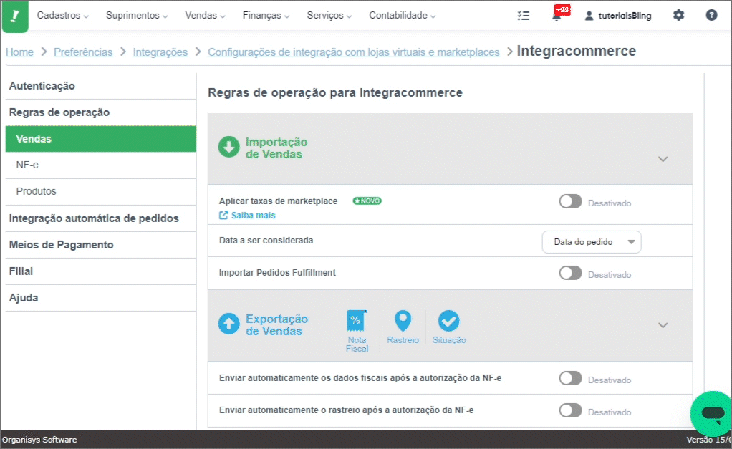This screenshot has width=732, height=449.
Task: Open the Finanças menu
Action: pos(266,16)
